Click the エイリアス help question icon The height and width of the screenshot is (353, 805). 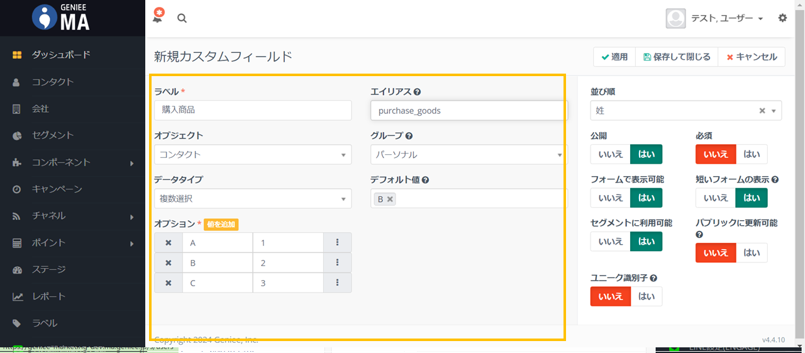(x=418, y=92)
